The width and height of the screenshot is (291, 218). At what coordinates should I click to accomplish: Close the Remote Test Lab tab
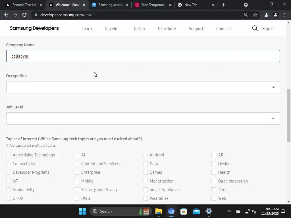[x=41, y=5]
